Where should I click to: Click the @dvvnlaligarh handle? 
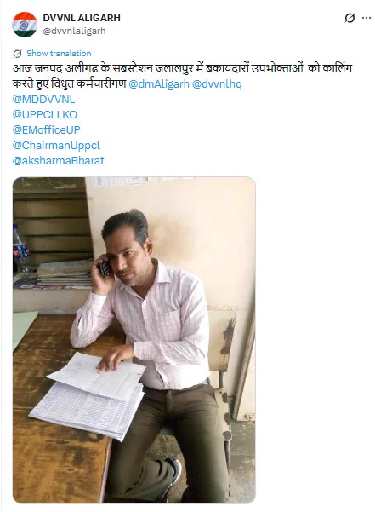click(75, 31)
